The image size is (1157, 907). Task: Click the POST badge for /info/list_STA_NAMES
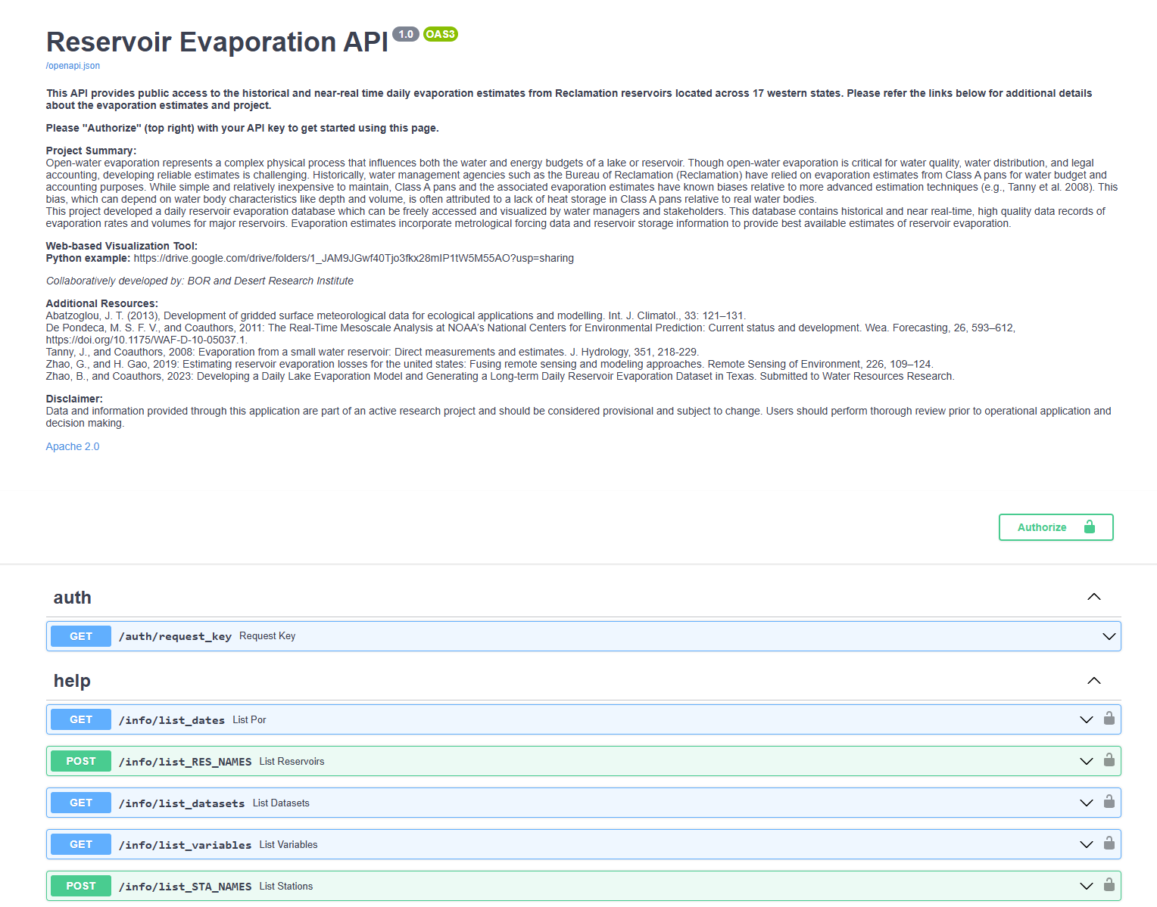pos(81,886)
